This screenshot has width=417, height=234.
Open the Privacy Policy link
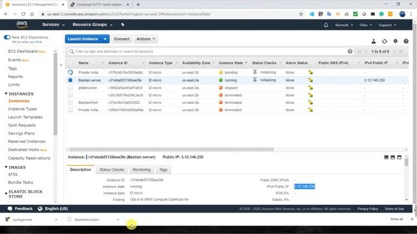367,209
